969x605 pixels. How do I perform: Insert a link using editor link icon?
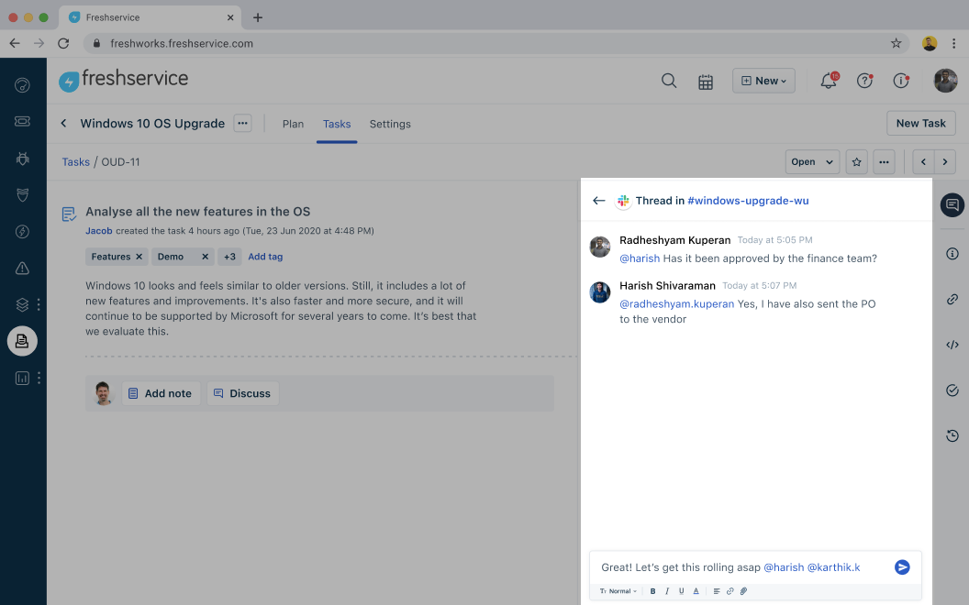(730, 591)
